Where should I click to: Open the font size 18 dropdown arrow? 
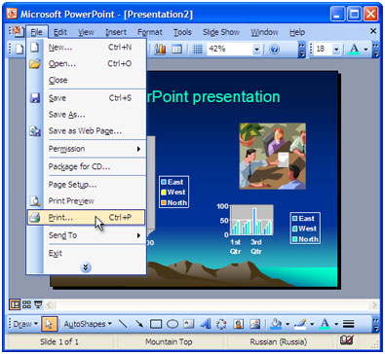[x=336, y=50]
